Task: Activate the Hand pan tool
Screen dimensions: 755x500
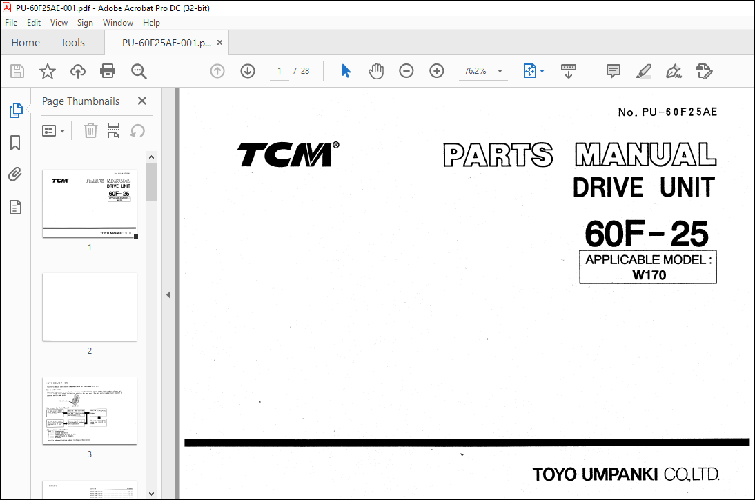Action: coord(376,71)
